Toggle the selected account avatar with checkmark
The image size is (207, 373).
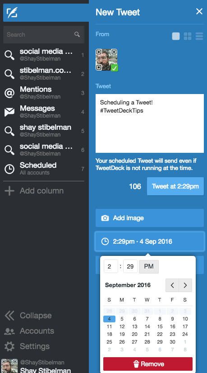(106, 60)
